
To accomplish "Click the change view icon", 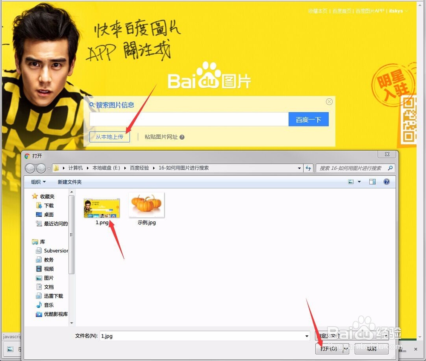I will click(351, 182).
